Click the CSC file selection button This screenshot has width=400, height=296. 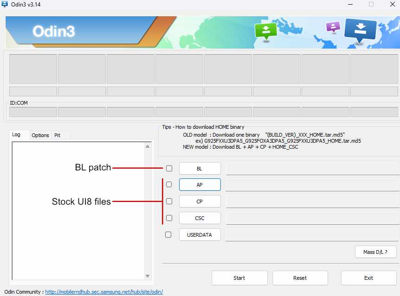200,218
